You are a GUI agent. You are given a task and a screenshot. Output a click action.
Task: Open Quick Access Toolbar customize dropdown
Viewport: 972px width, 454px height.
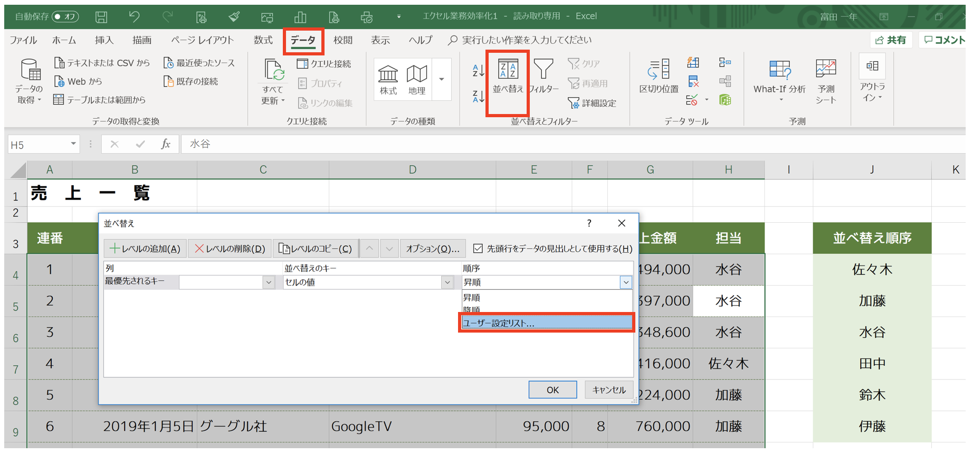(x=399, y=17)
